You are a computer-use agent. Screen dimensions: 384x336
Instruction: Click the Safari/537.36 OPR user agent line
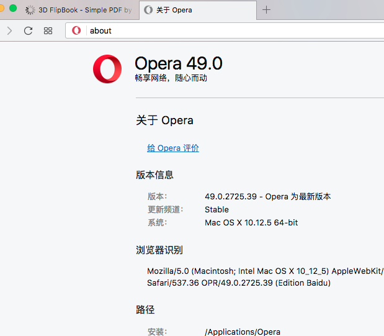click(x=239, y=283)
